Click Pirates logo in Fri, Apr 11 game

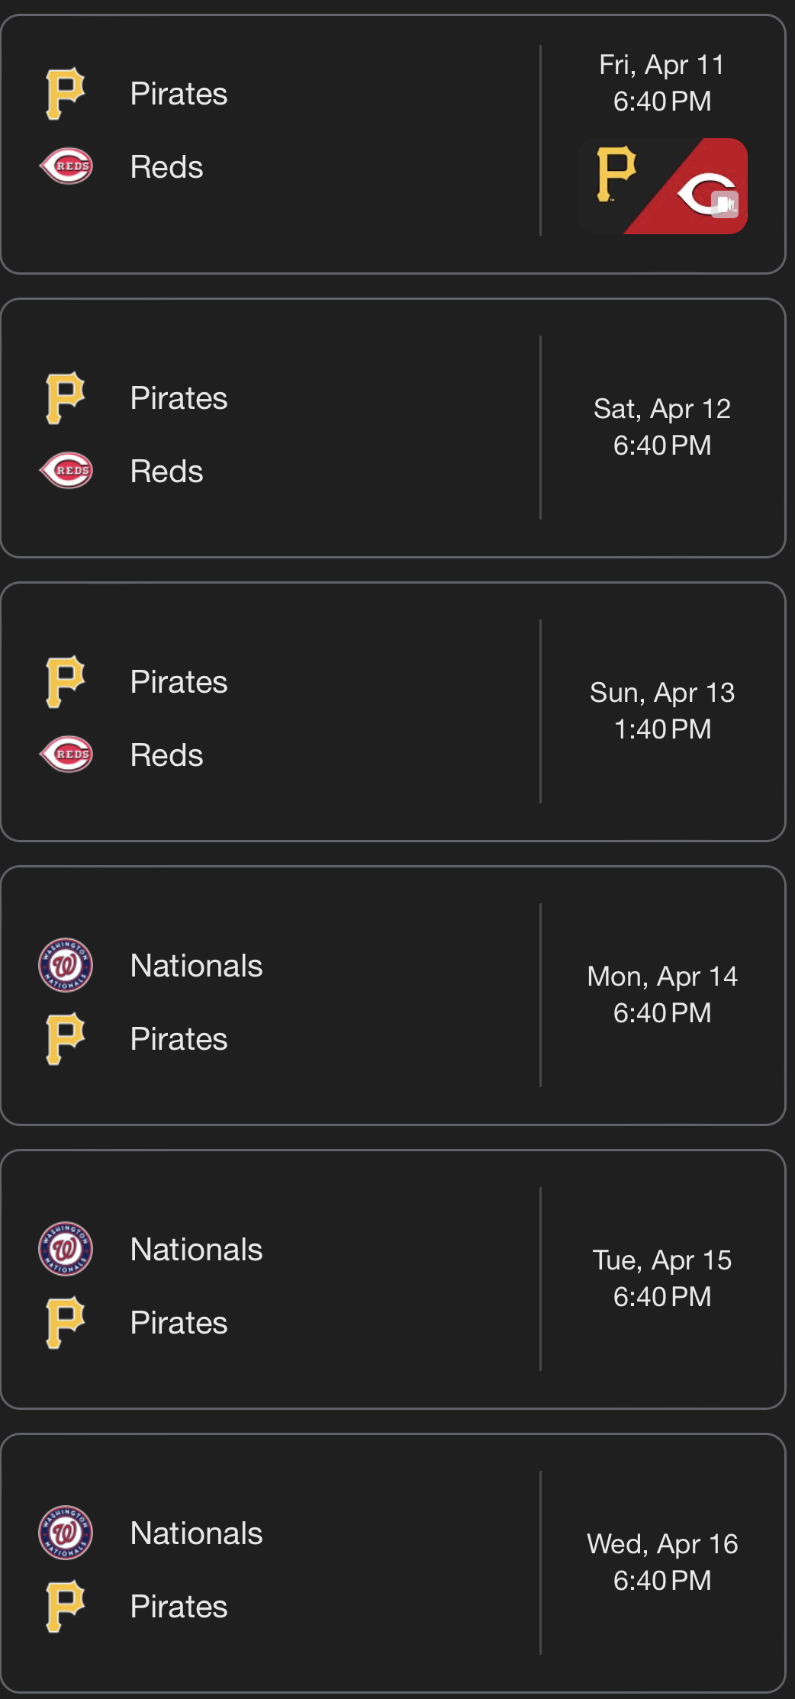pos(66,94)
